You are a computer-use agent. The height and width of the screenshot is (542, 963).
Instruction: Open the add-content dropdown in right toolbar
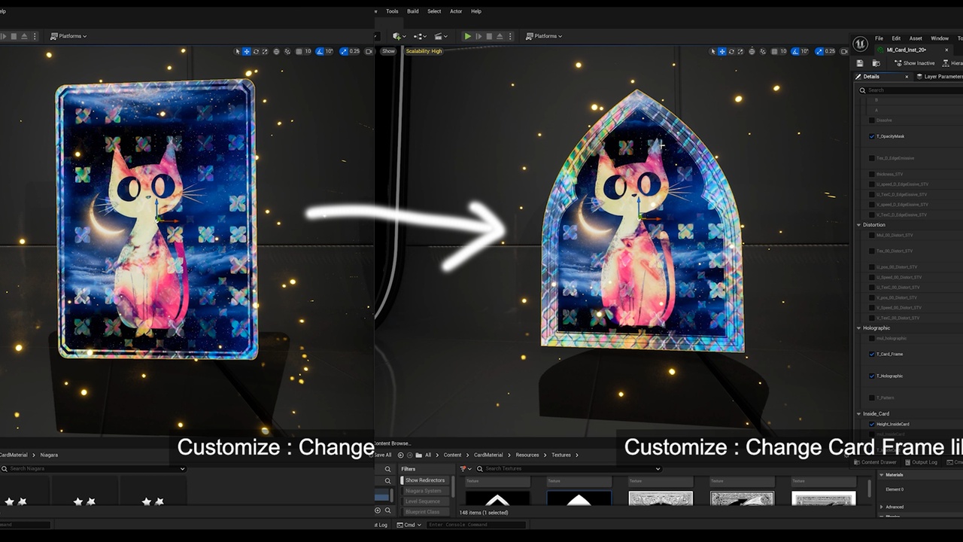point(398,36)
